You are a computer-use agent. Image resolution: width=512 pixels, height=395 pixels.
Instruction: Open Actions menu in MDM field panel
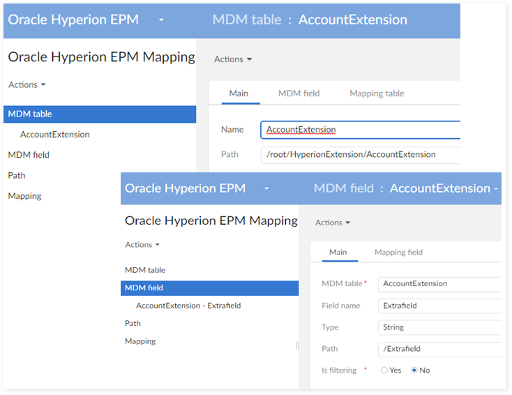click(x=333, y=223)
